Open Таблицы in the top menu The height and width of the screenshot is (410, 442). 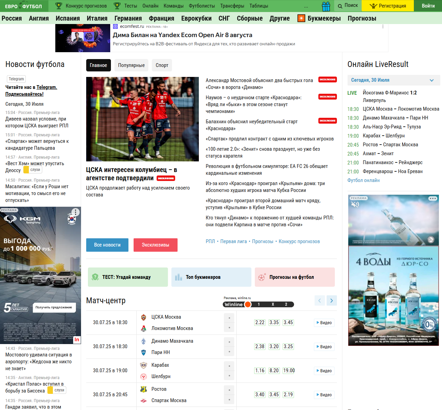click(259, 6)
